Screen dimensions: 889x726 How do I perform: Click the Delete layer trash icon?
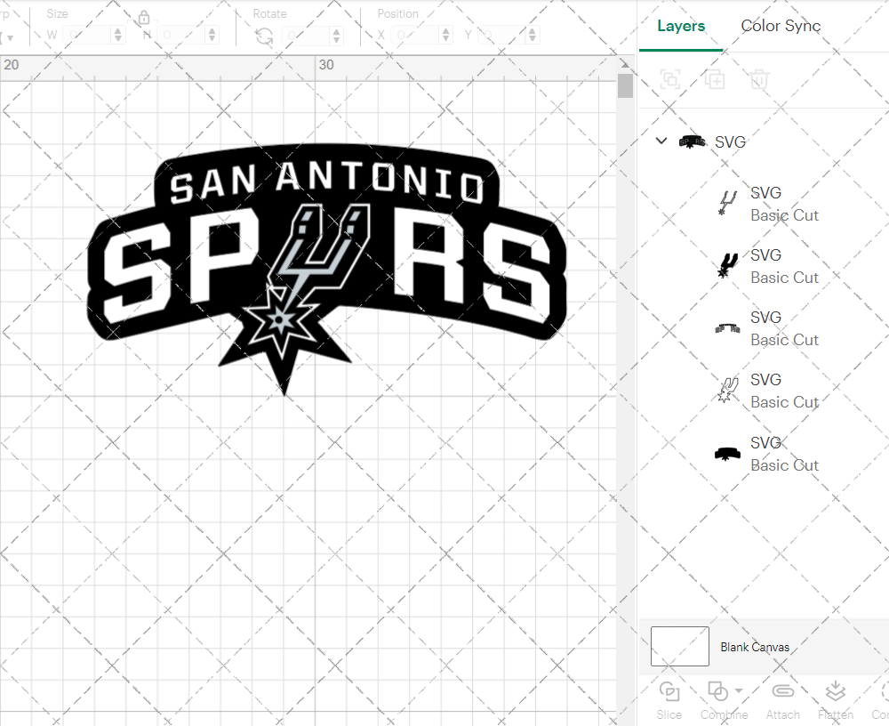tap(759, 79)
